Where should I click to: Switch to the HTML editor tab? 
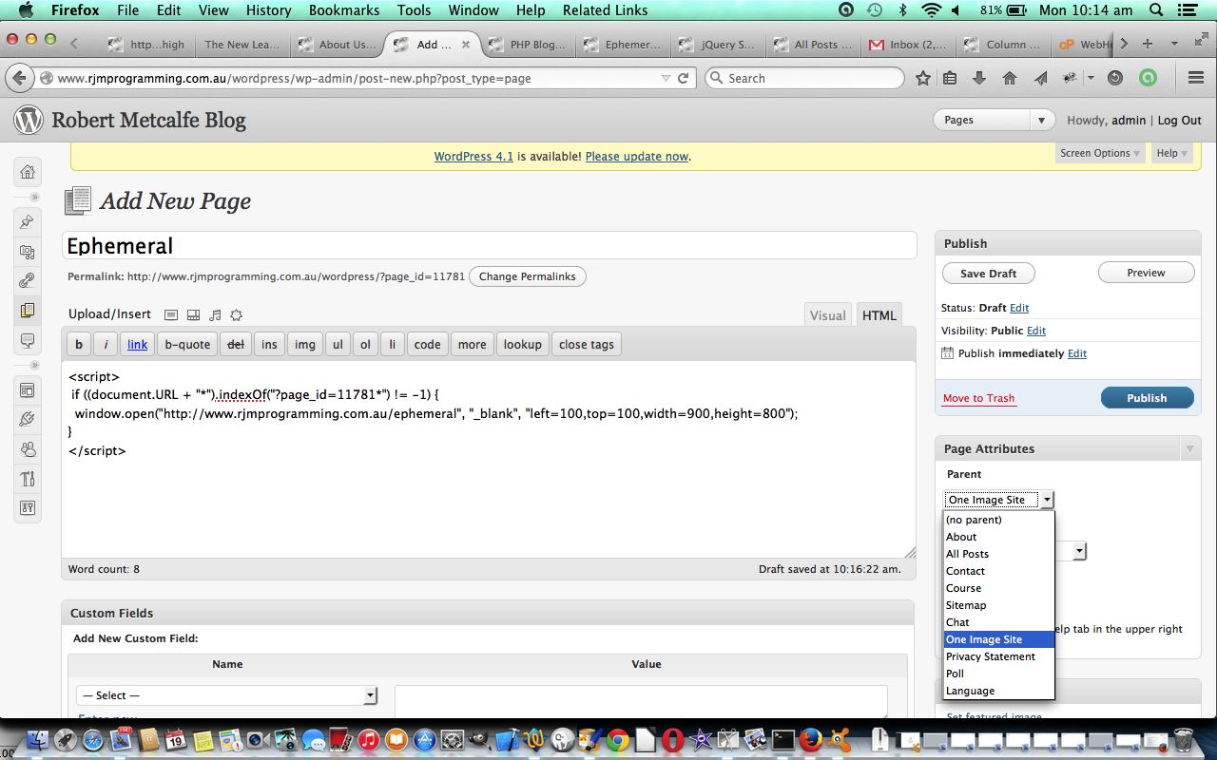[x=879, y=315]
